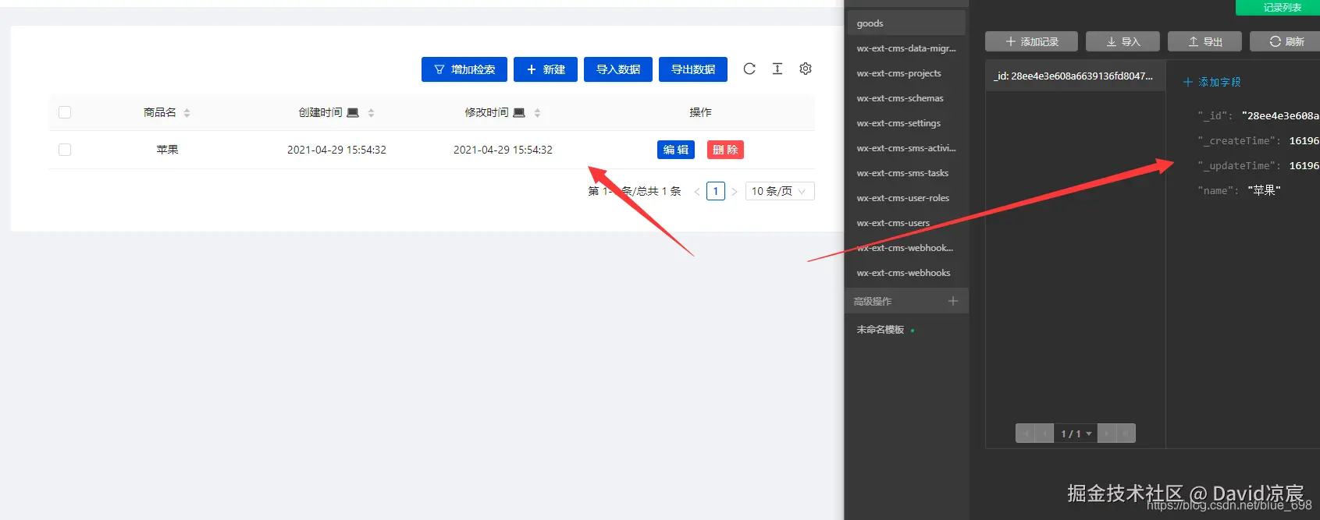Click the "_updateTime" field key
Screen dimensions: 1320x520
(1239, 166)
